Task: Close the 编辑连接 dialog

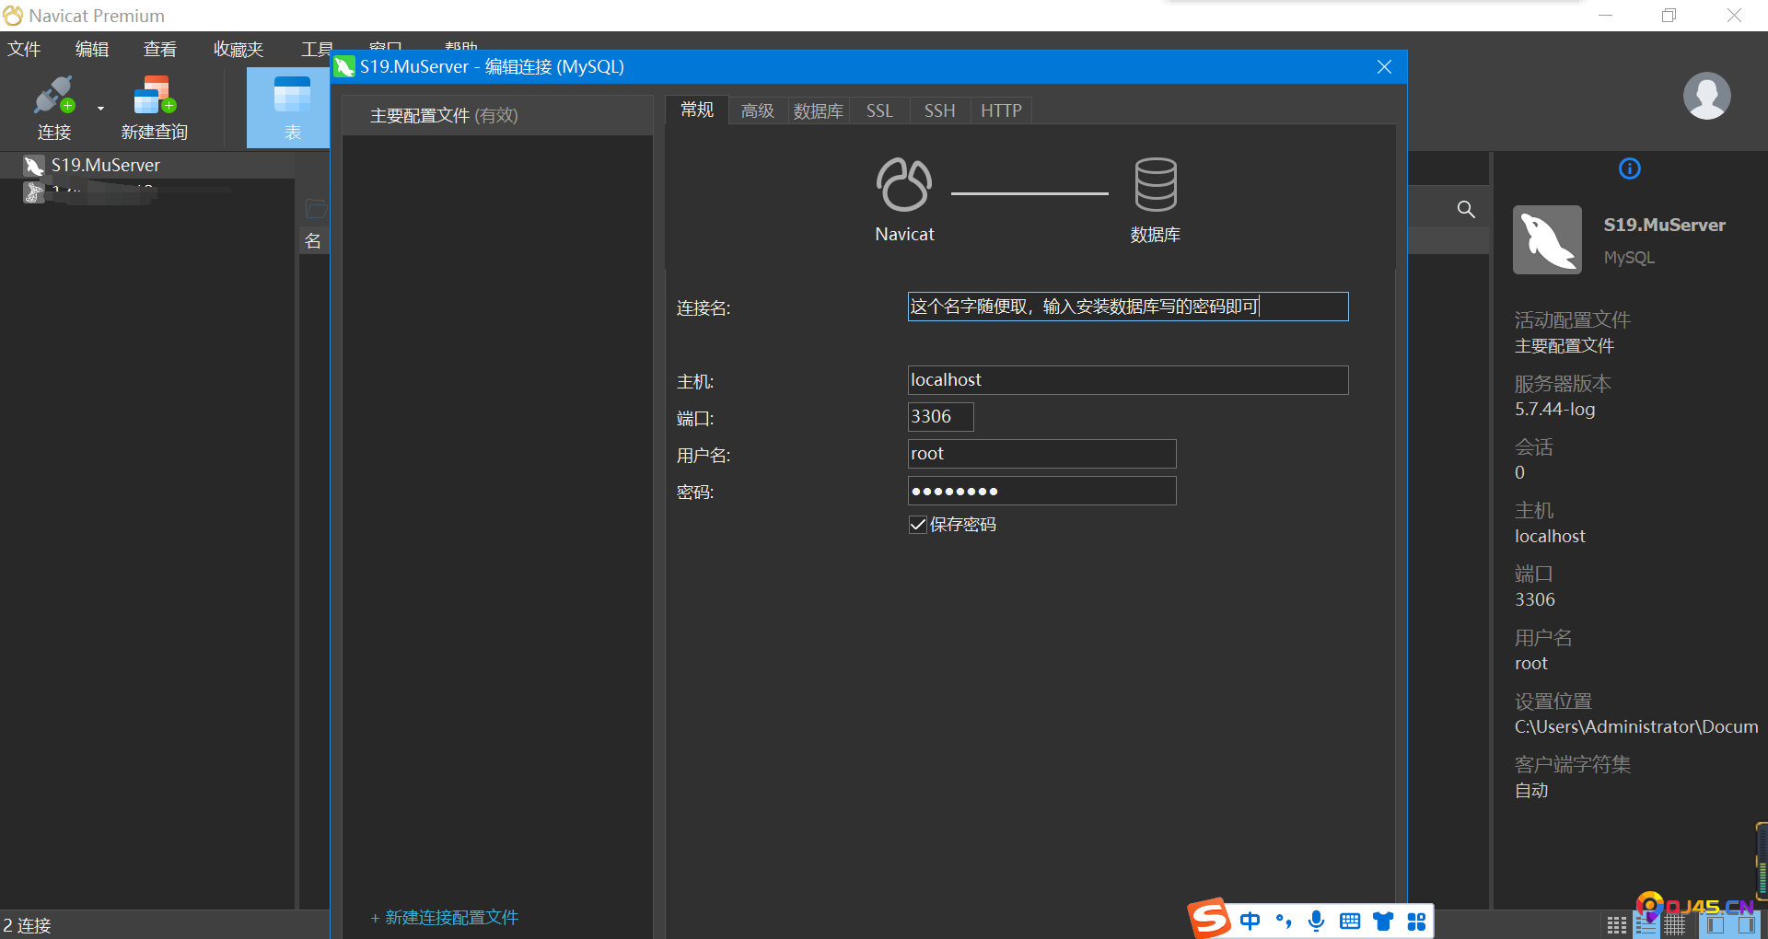Action: pyautogui.click(x=1384, y=67)
